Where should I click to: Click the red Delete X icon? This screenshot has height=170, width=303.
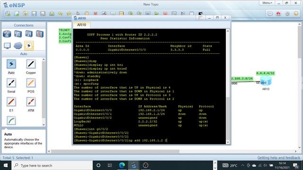pyautogui.click(x=95, y=14)
